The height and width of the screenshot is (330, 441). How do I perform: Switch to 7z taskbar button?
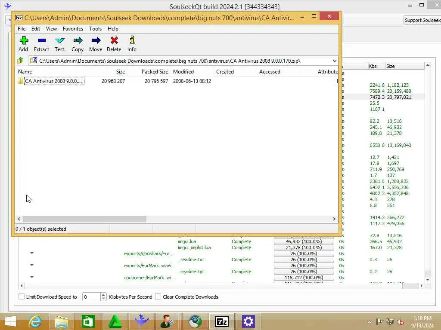tap(222, 321)
